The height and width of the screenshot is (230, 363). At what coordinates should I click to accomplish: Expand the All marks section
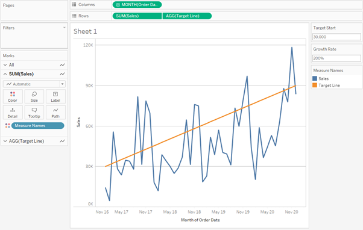5,65
